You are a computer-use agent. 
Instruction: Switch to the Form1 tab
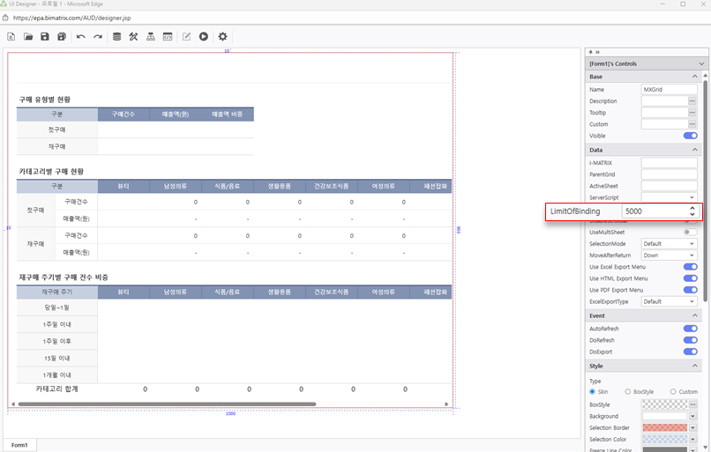tap(19, 445)
